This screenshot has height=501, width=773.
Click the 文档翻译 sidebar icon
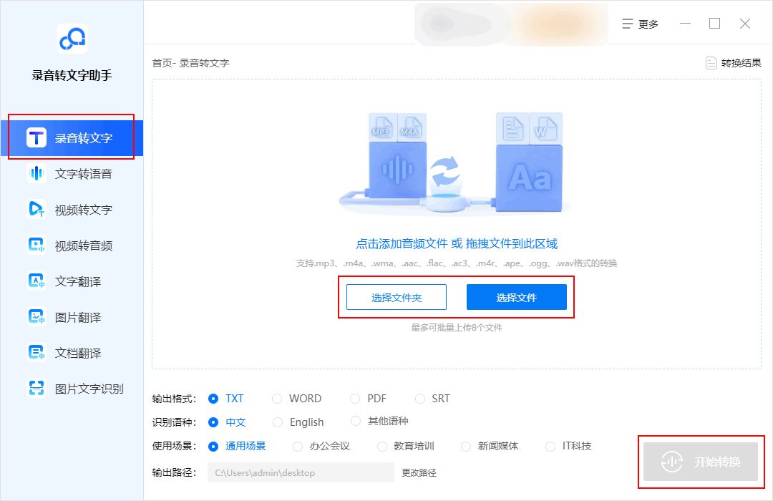pyautogui.click(x=37, y=353)
